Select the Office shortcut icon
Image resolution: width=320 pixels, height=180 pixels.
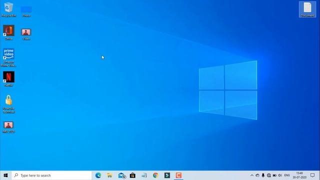click(x=8, y=32)
